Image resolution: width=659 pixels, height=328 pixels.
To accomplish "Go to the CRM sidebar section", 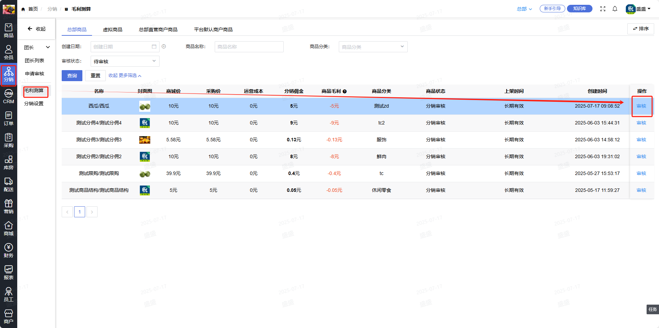I will [9, 97].
